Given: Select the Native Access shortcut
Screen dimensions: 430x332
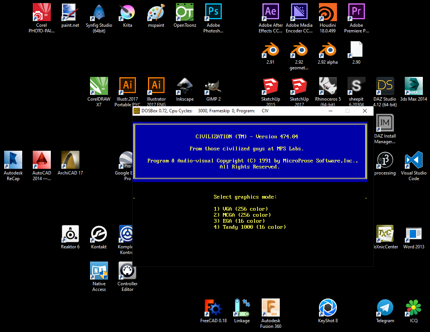Looking at the screenshot, I should point(99,271).
